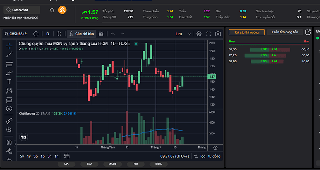Click the Trần ceiling price 2.22
This screenshot has height=170, width=320.
tap(206, 11)
